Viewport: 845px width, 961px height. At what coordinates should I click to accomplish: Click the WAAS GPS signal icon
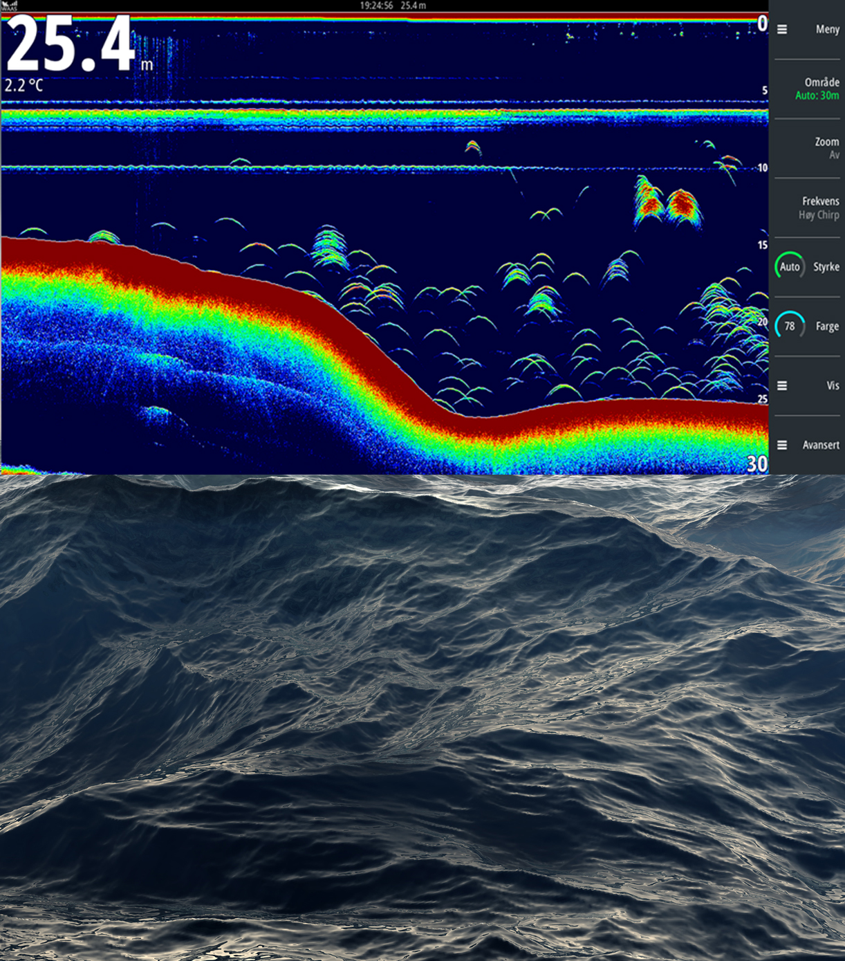coord(9,6)
